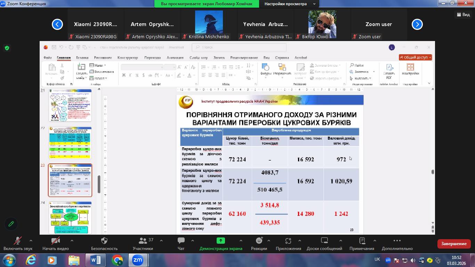Open the Notes panel
Viewport: 475px width, 267px height.
pos(362,241)
